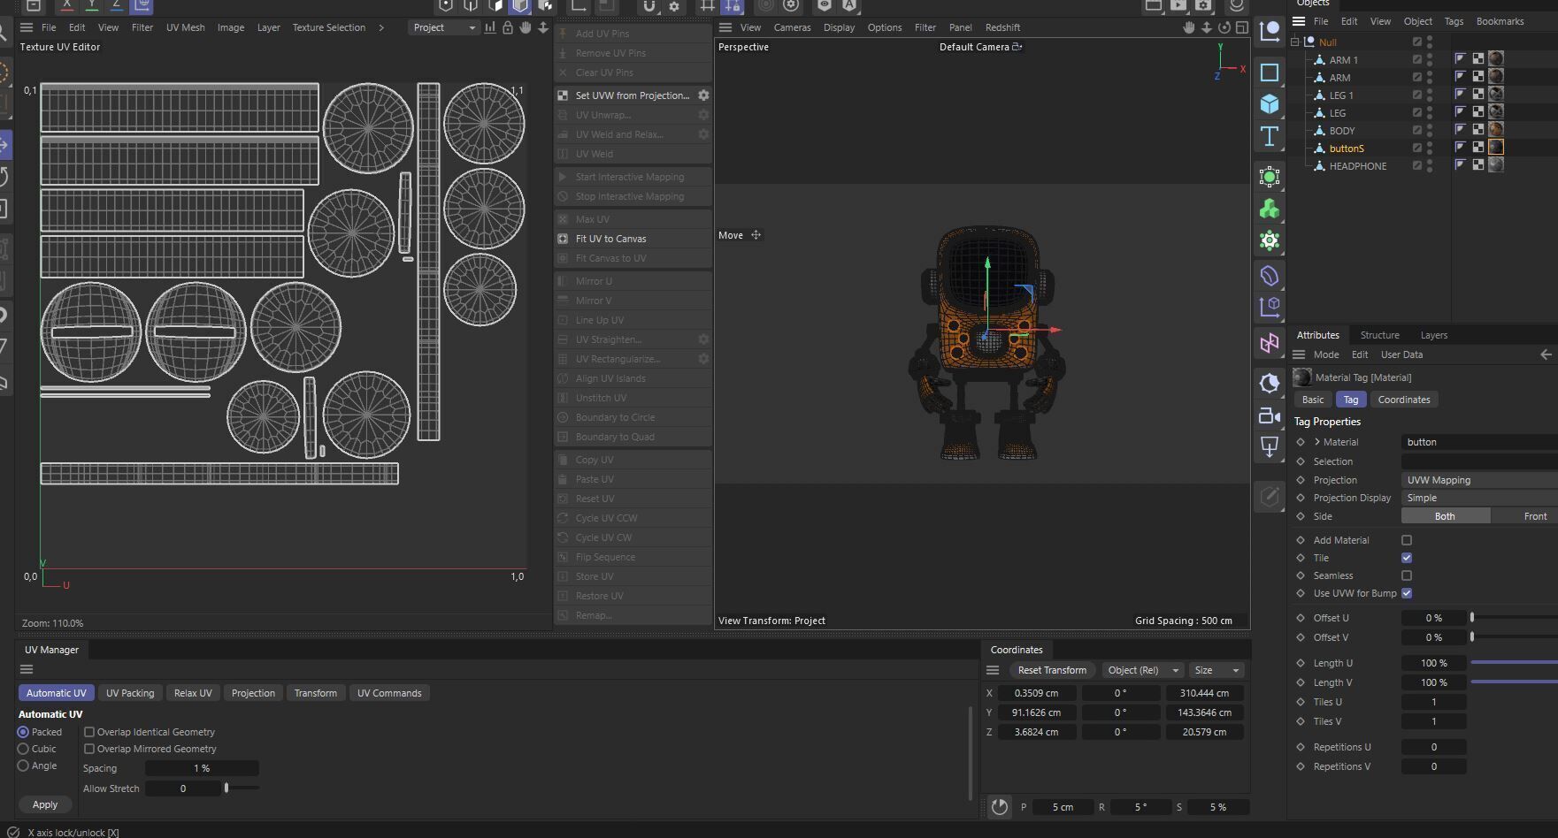Click the Field object icon
This screenshot has width=1558, height=838.
[x=1270, y=308]
